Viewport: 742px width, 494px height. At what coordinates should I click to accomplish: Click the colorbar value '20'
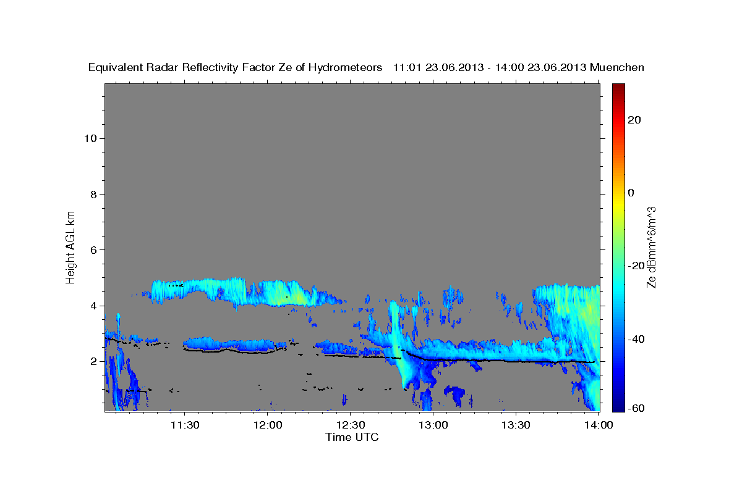tap(634, 120)
